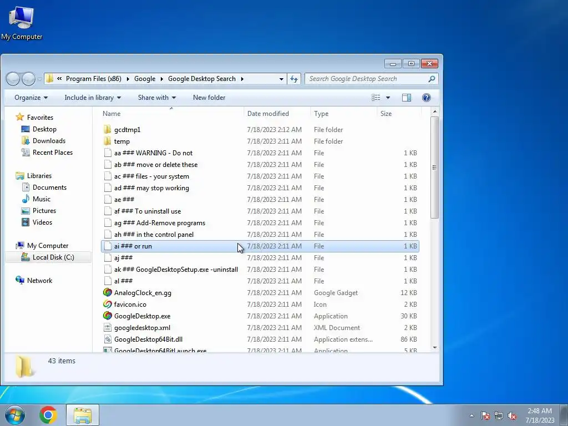Click the search magnifier icon

(x=432, y=79)
